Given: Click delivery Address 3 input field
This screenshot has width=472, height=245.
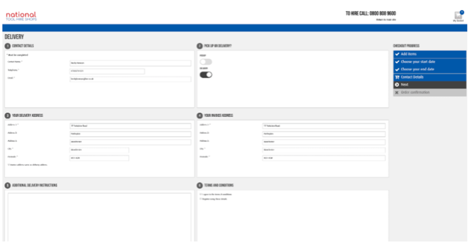Looking at the screenshot, I should coord(130,142).
